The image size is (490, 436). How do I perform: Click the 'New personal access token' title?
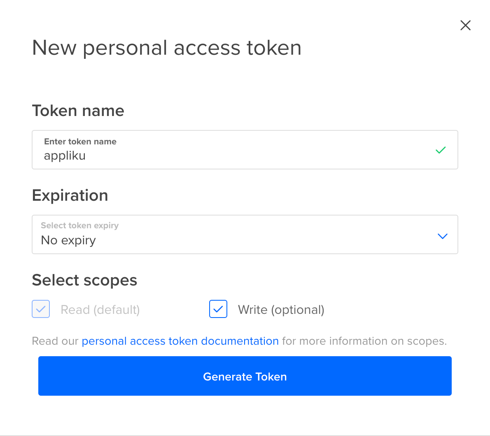pyautogui.click(x=167, y=48)
